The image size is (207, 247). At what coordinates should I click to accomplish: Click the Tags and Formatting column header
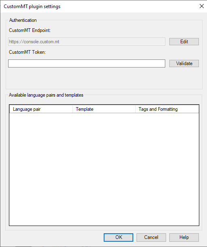tap(167, 109)
